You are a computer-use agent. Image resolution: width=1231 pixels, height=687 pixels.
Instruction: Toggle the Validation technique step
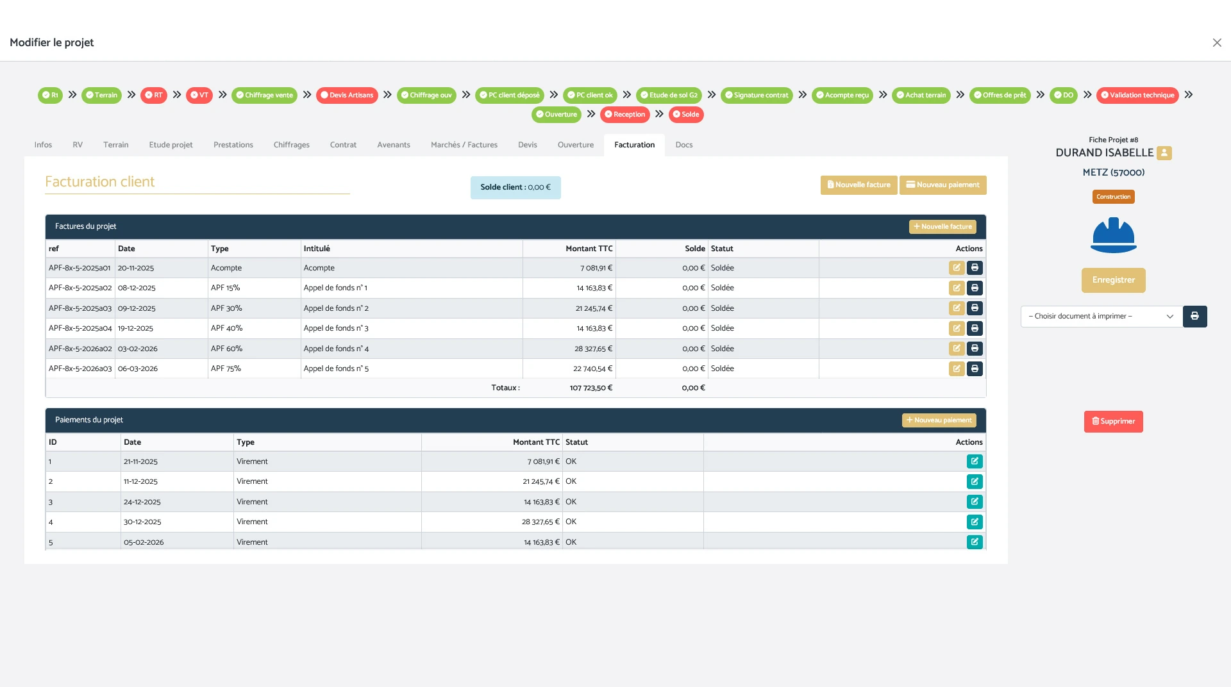(x=1137, y=95)
